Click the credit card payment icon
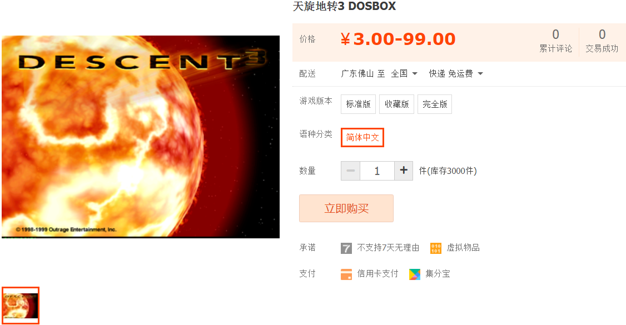Image resolution: width=626 pixels, height=325 pixels. pos(346,274)
